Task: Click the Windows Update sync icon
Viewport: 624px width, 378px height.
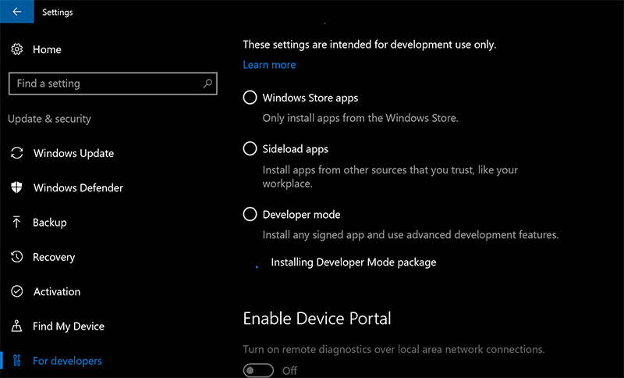Action: click(x=16, y=153)
